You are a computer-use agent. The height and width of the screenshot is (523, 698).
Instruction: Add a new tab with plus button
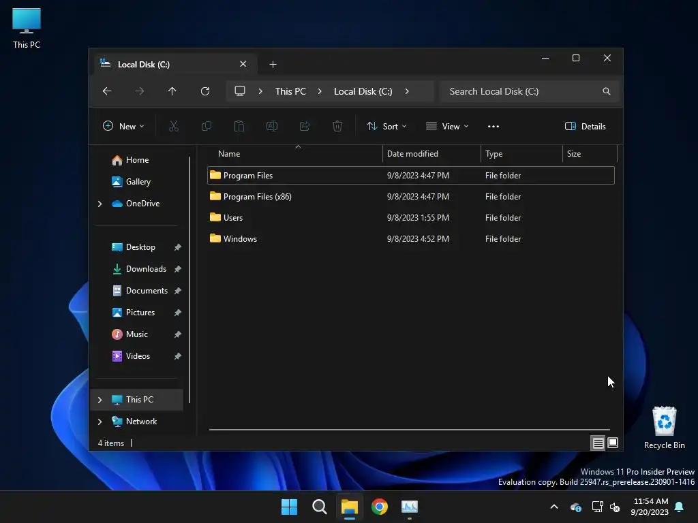273,65
